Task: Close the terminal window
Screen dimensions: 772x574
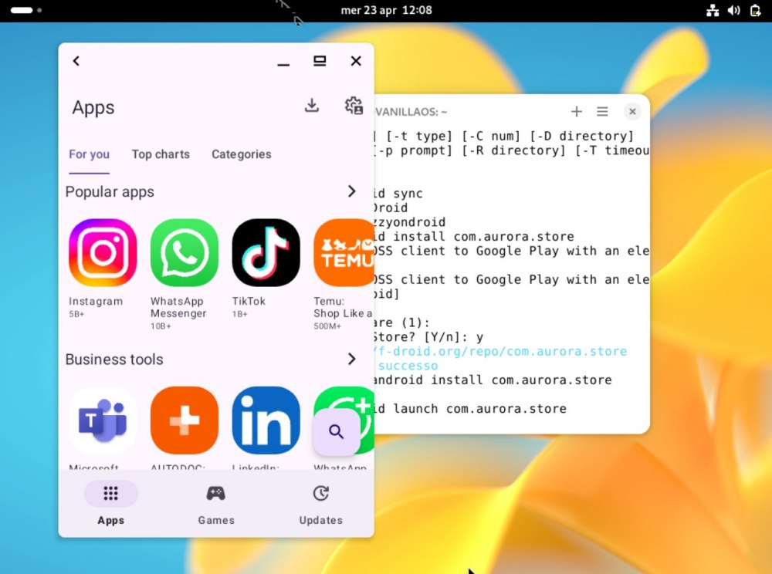Action: 633,112
